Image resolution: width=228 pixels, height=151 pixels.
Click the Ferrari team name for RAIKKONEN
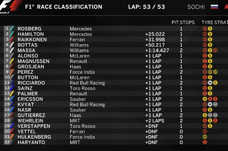click(x=77, y=40)
